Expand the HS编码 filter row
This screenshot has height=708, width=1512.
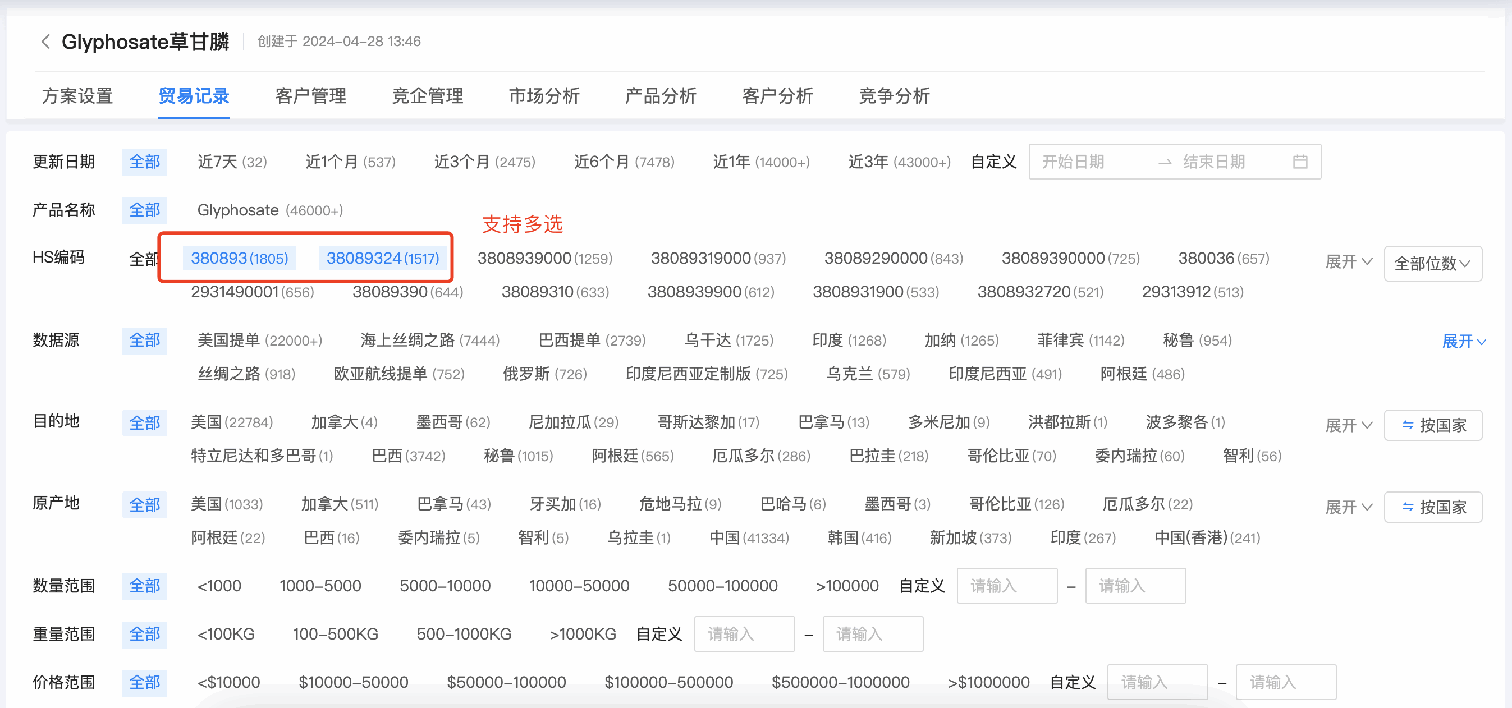(1348, 261)
